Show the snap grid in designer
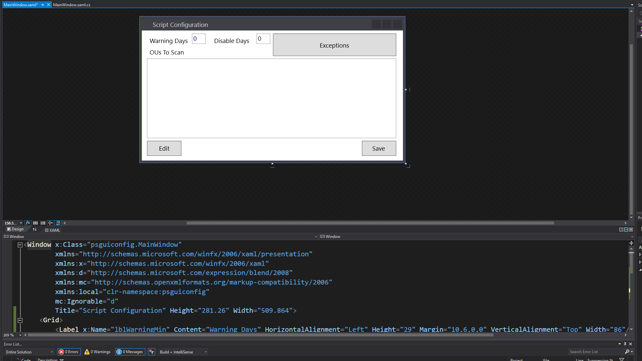Screen dimensions: 642x361 pos(35,223)
